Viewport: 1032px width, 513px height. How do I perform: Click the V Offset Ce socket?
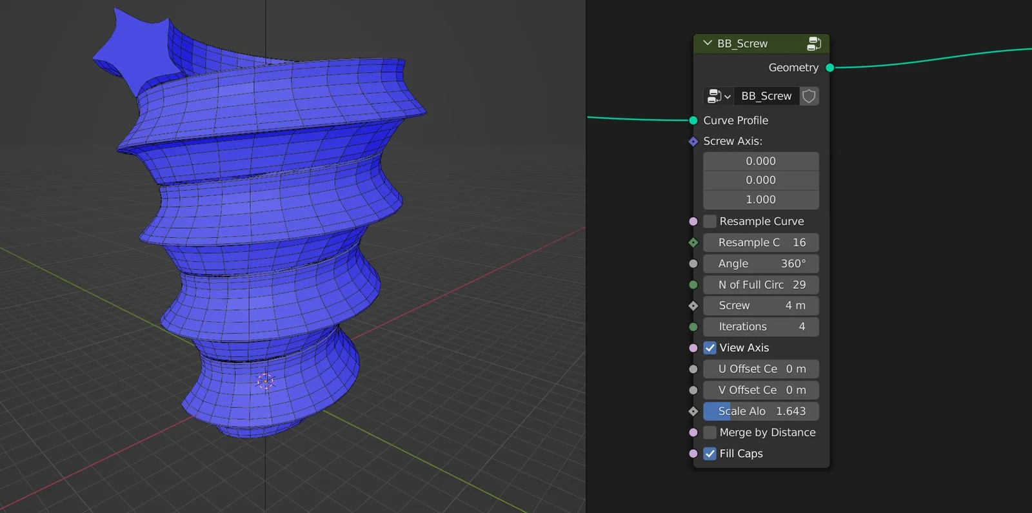693,390
